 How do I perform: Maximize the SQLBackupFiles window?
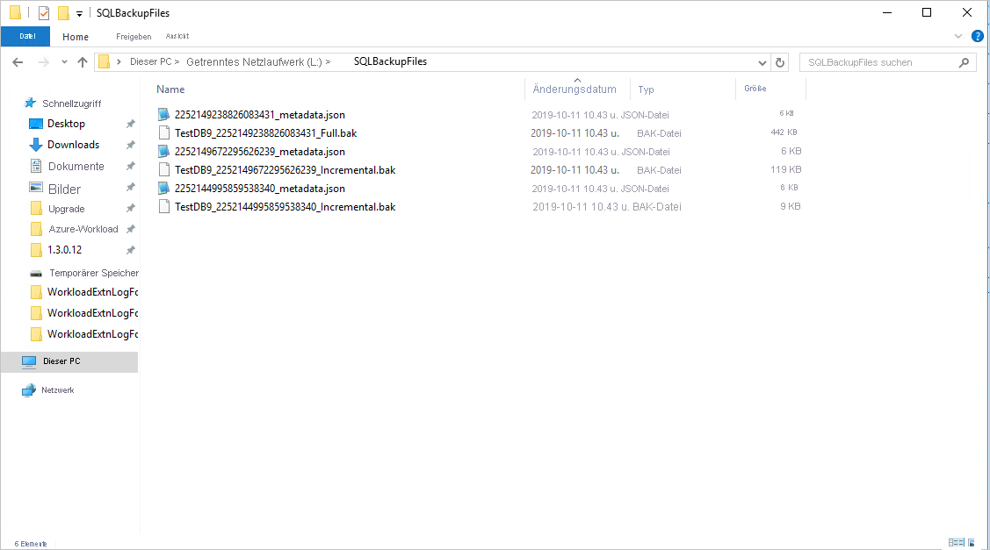pos(926,12)
